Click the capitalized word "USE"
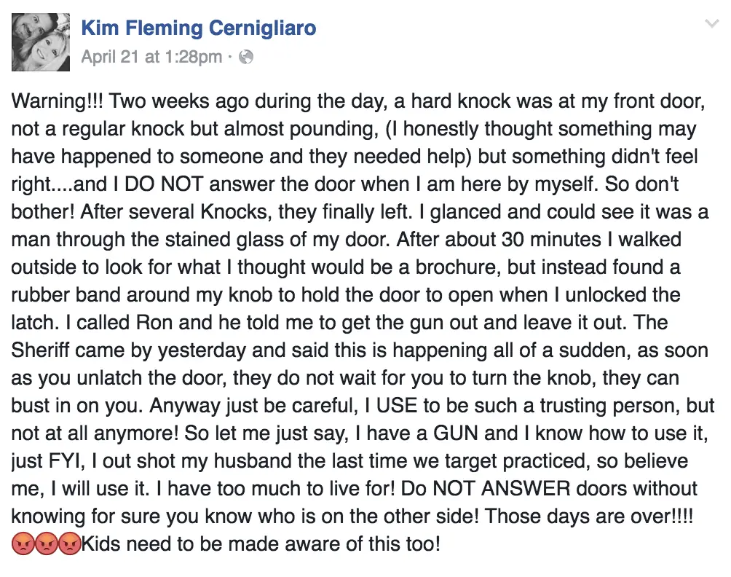The width and height of the screenshot is (731, 577). tap(397, 406)
